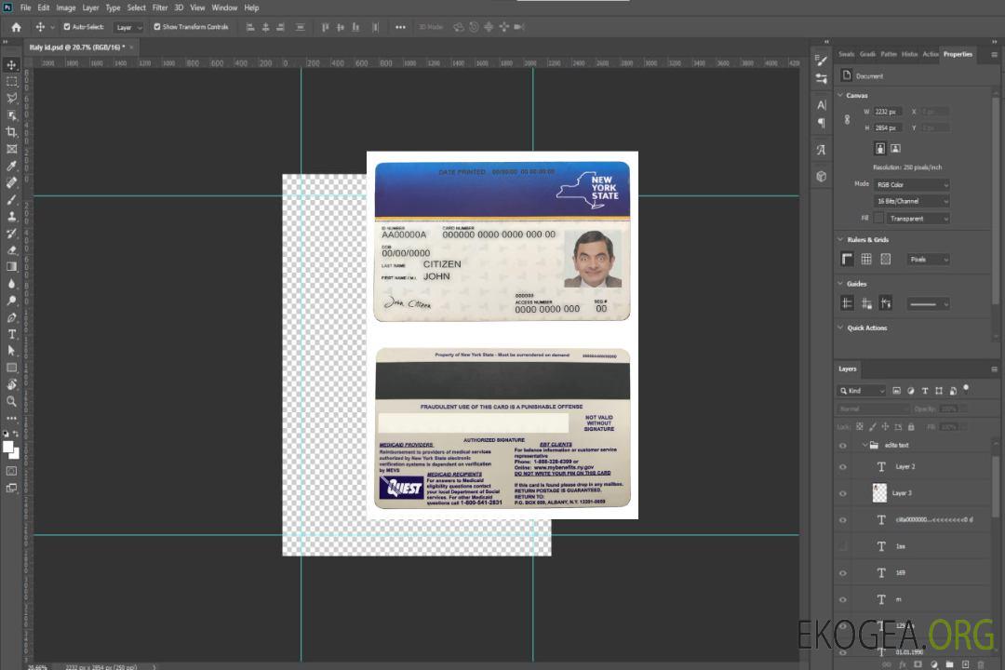
Task: Open the Pixels units dropdown
Action: tap(928, 260)
